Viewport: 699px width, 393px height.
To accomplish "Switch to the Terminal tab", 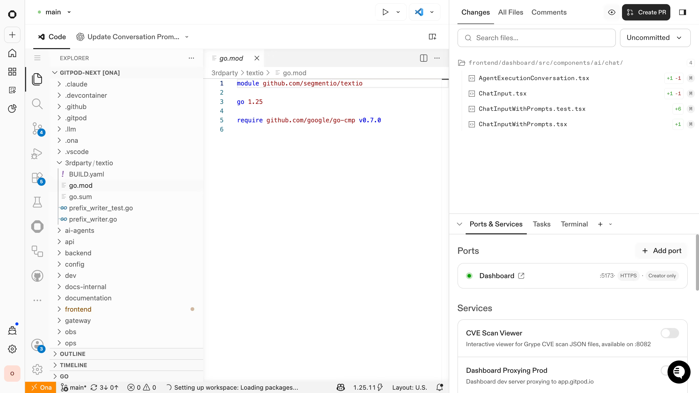I will 574,224.
